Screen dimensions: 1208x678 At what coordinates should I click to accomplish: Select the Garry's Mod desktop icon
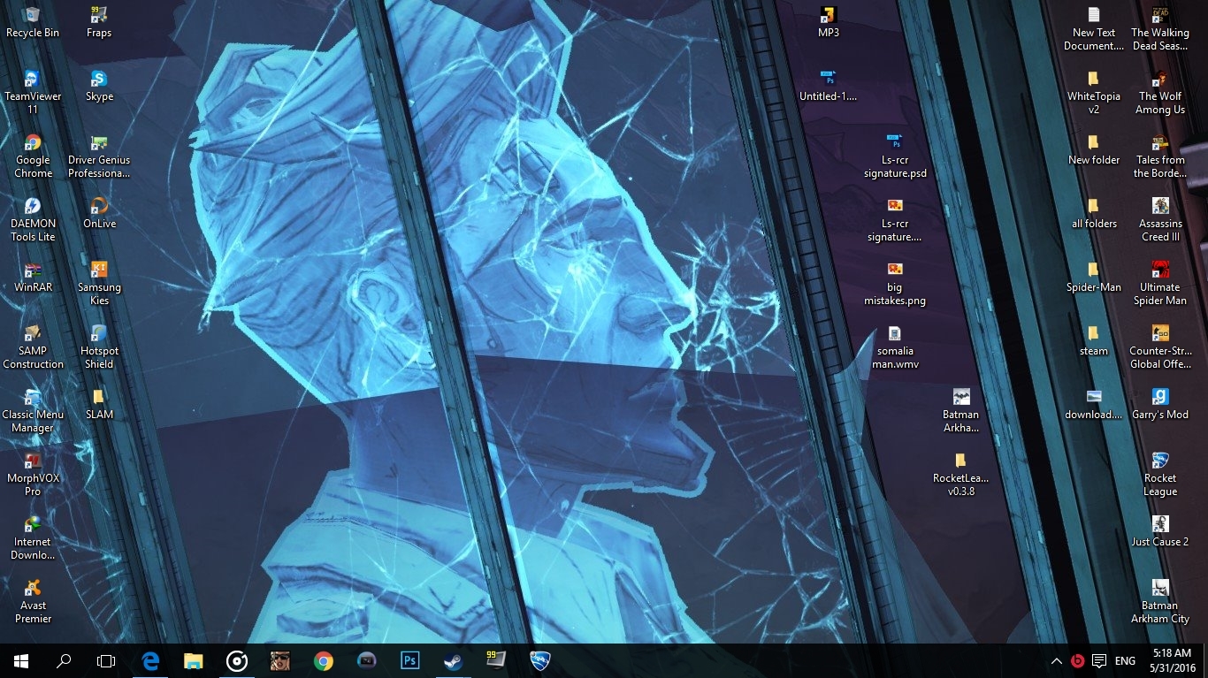[1160, 405]
